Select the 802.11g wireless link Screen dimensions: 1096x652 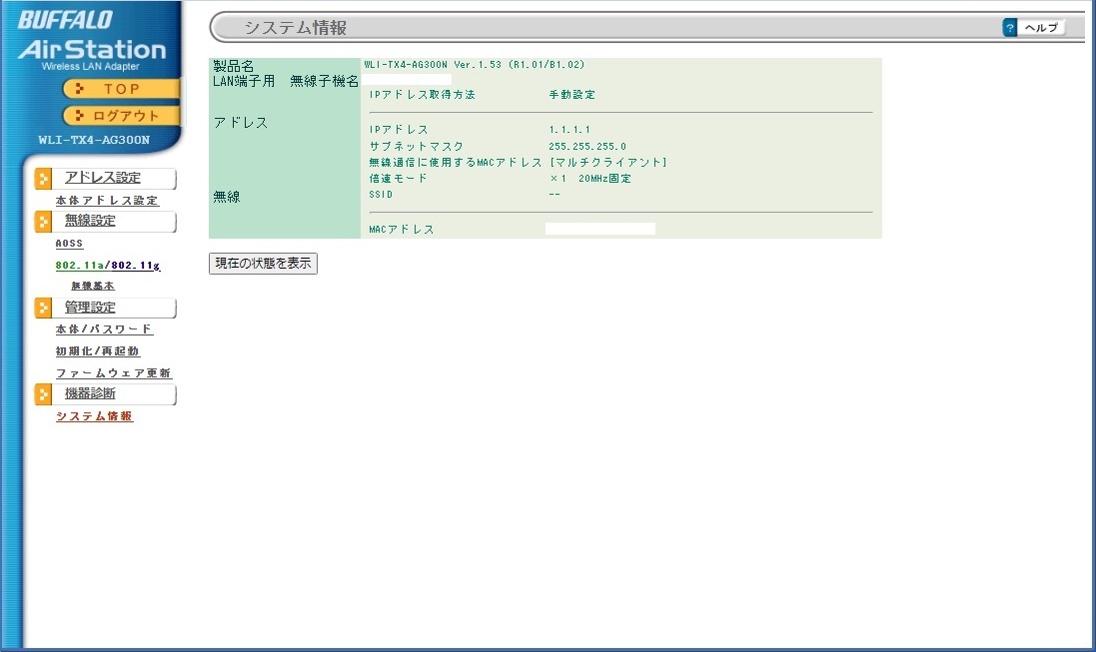point(136,266)
